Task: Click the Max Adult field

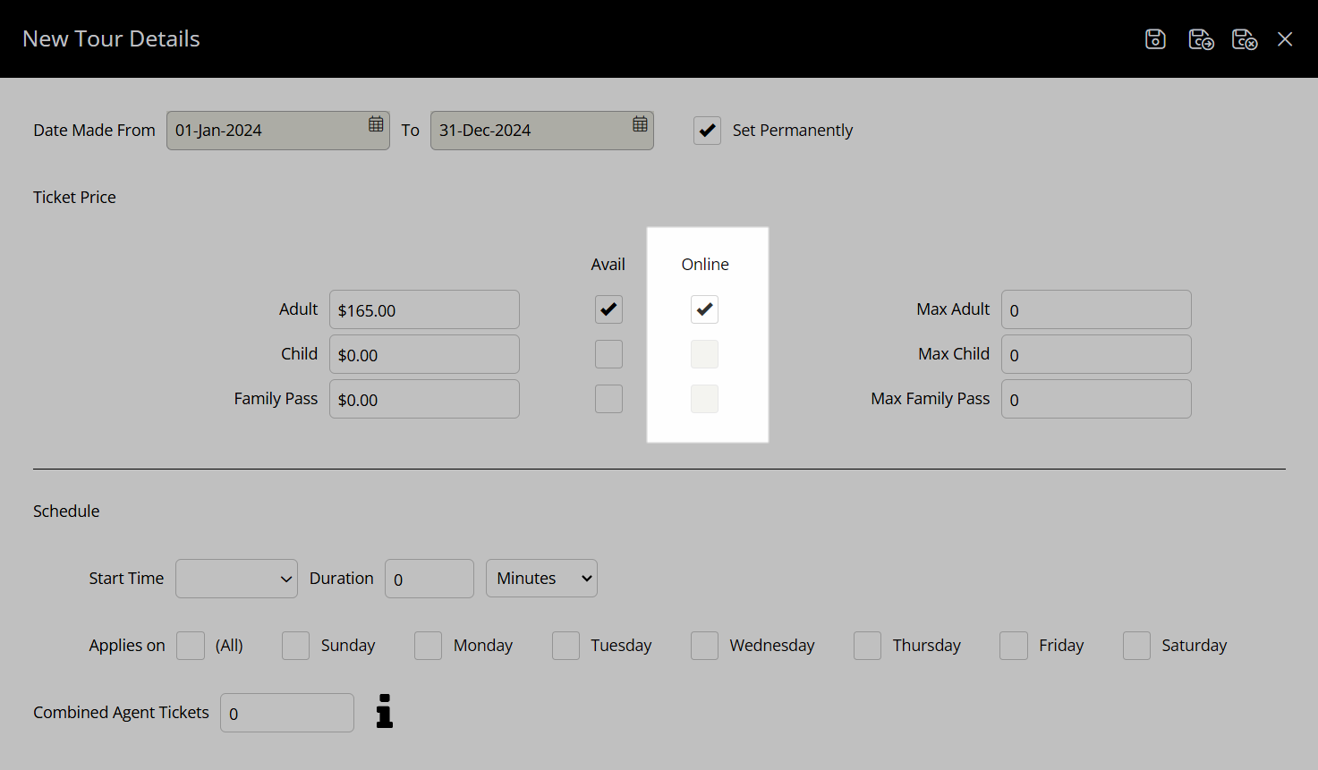Action: pos(1096,309)
